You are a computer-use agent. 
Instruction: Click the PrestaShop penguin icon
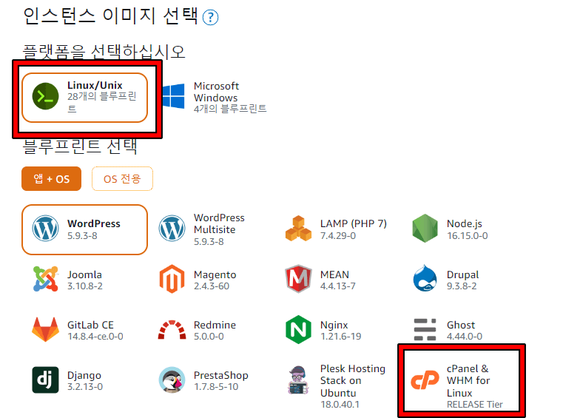[172, 380]
